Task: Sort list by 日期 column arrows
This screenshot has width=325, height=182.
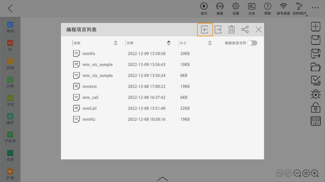Action: tap(169, 43)
